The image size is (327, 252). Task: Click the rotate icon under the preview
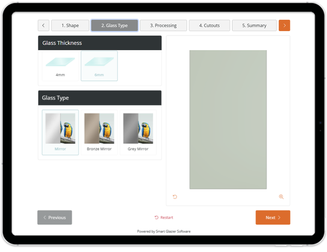[x=175, y=197]
